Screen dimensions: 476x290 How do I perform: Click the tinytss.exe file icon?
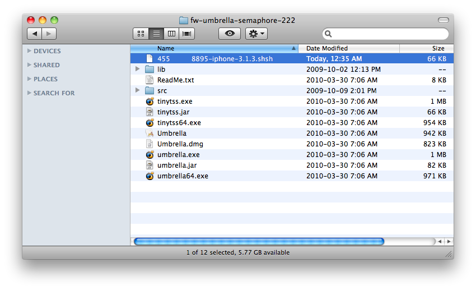[150, 102]
